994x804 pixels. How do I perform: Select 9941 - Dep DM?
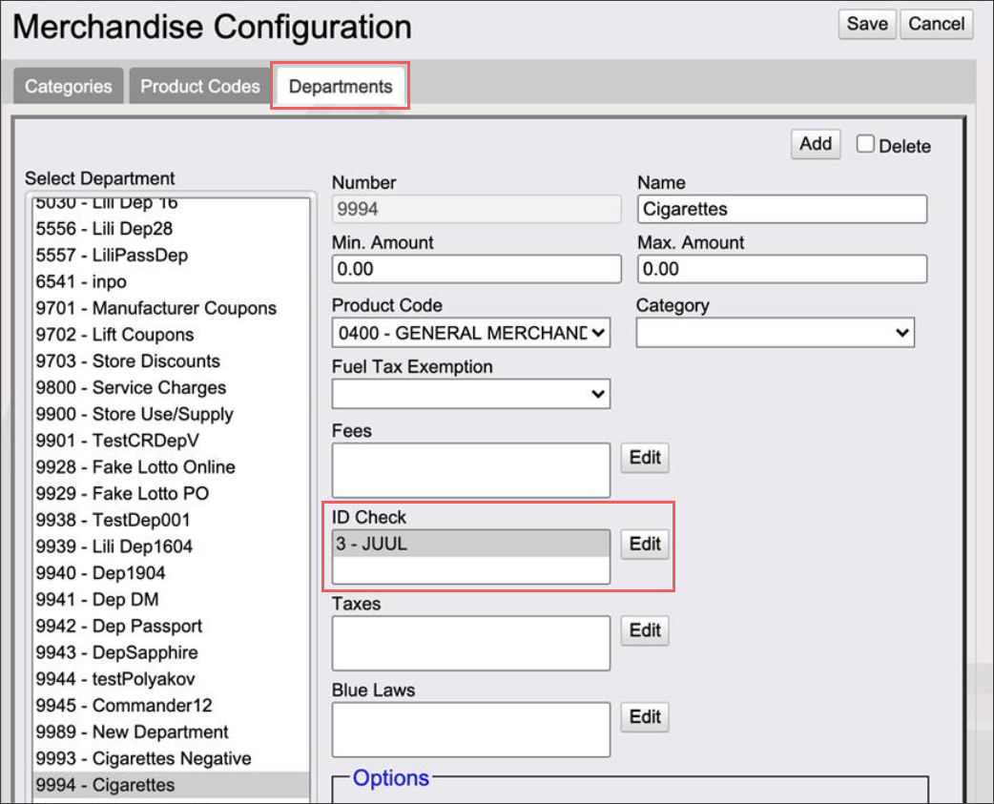(x=171, y=600)
